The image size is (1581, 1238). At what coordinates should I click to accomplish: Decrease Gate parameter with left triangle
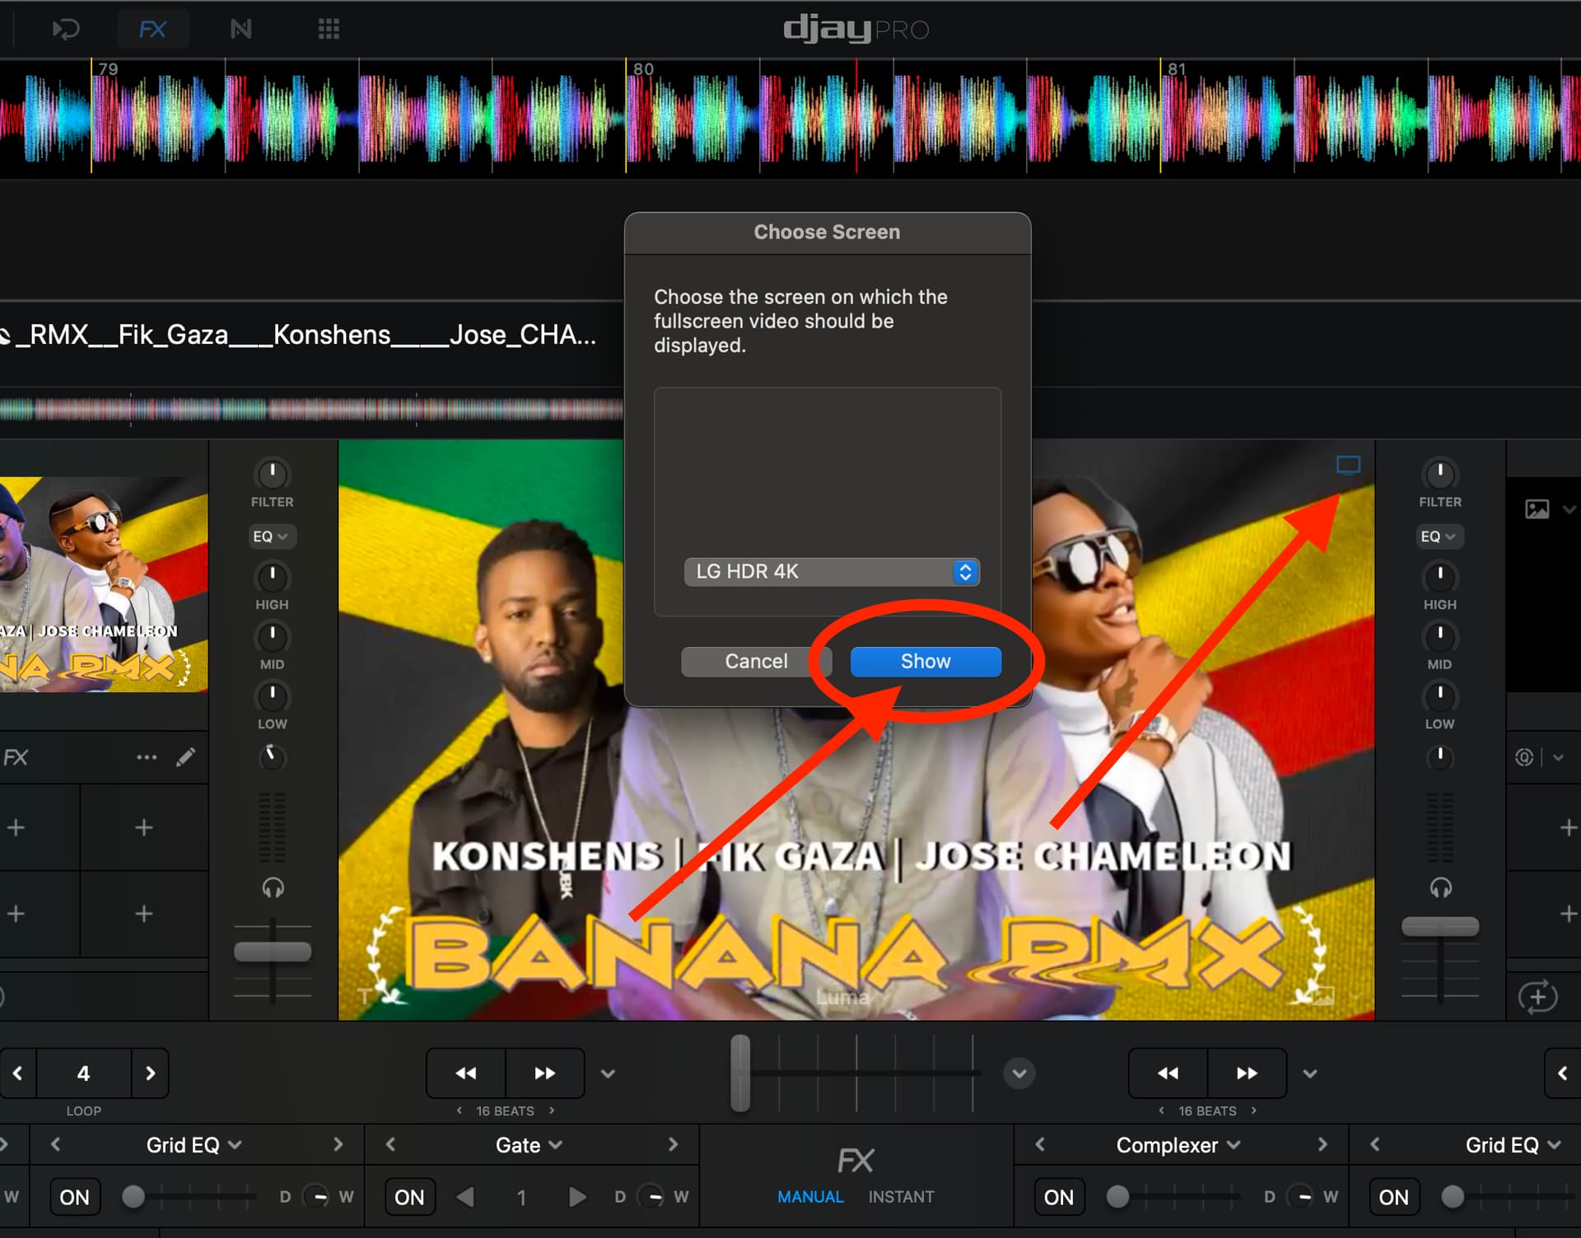465,1197
